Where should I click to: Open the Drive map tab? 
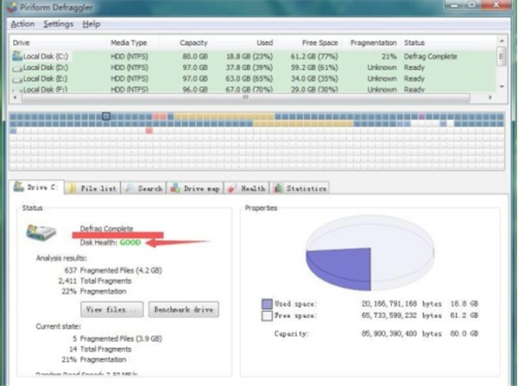[x=196, y=187]
